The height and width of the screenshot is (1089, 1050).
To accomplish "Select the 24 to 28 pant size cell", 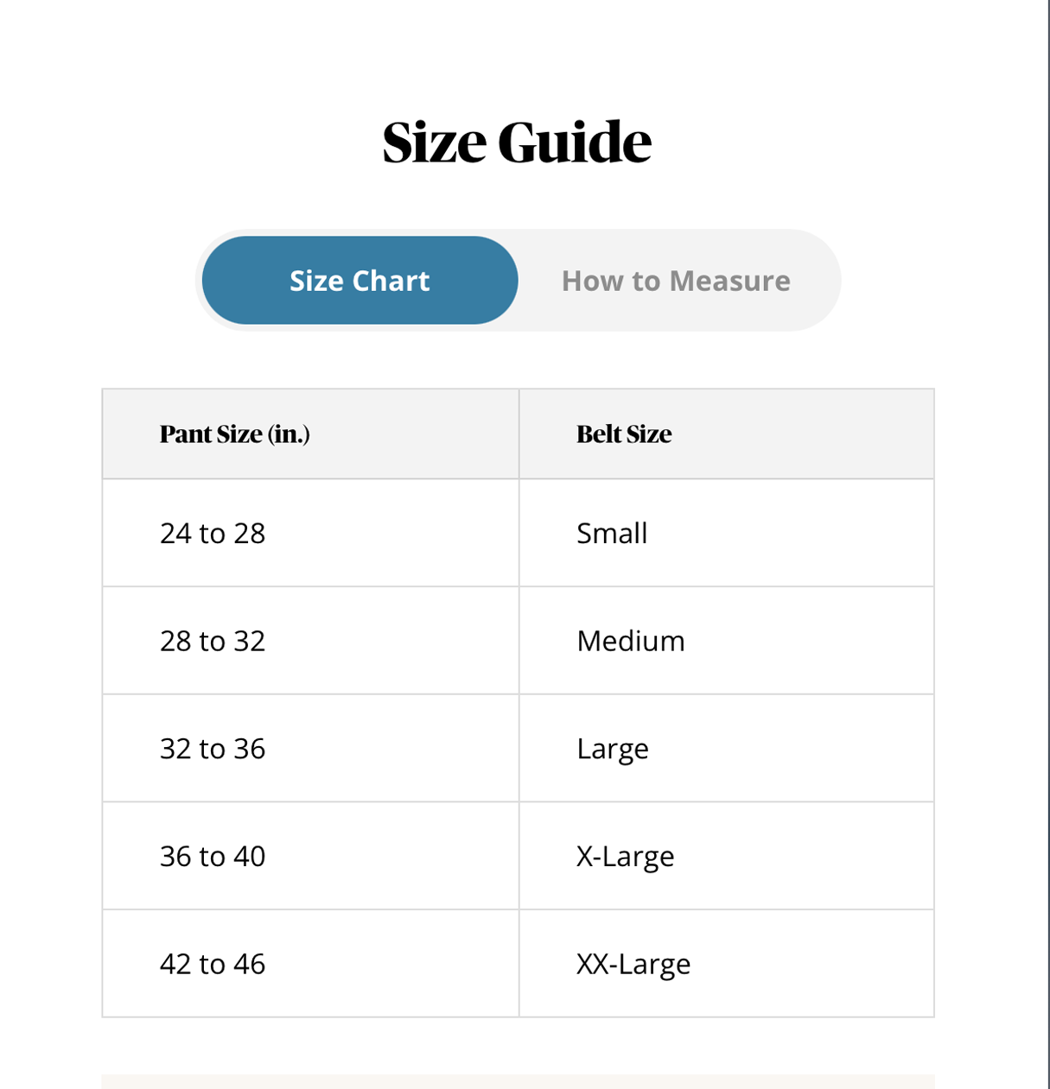I will tap(213, 534).
